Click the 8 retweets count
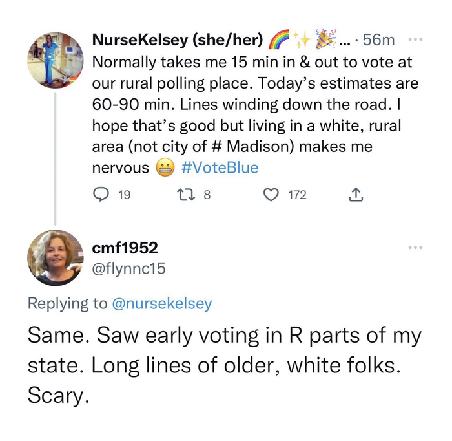This screenshot has width=452, height=441. (x=207, y=195)
